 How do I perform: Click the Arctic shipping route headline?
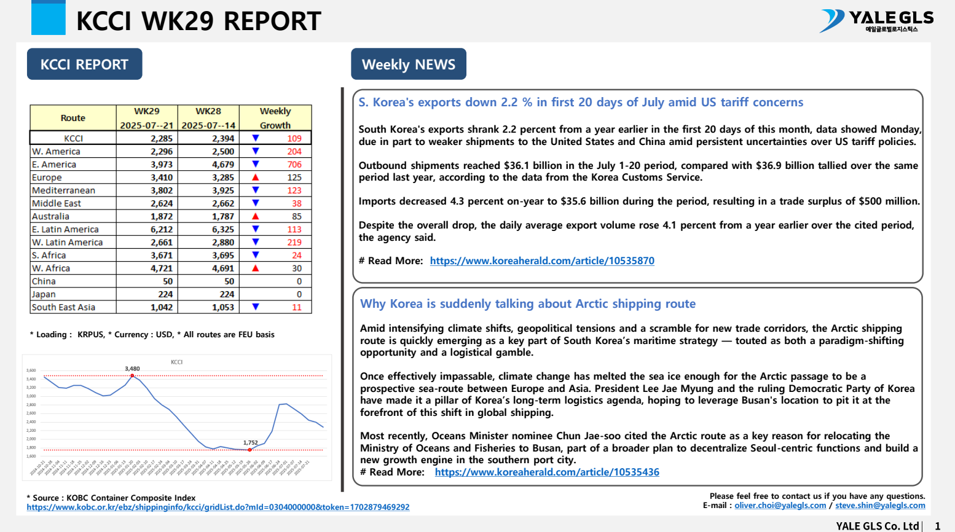coord(528,303)
